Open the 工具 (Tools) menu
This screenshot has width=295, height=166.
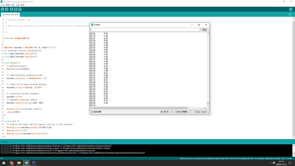coord(18,5)
